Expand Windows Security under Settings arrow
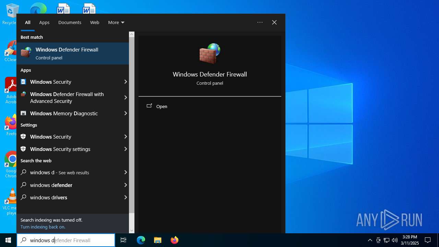This screenshot has width=439, height=247. tap(126, 137)
